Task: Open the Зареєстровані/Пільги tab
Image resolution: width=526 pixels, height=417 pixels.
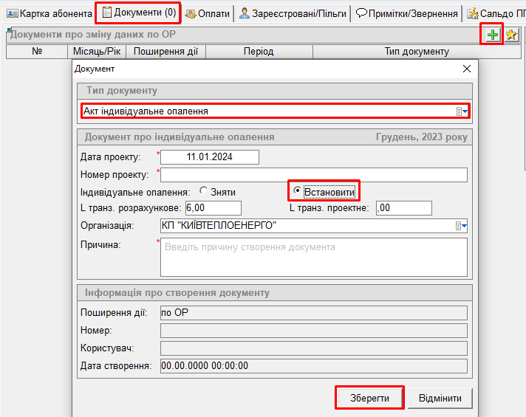Action: (x=292, y=13)
